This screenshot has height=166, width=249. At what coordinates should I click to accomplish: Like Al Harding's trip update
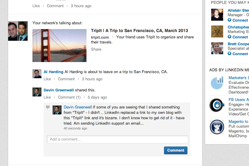[47, 79]
